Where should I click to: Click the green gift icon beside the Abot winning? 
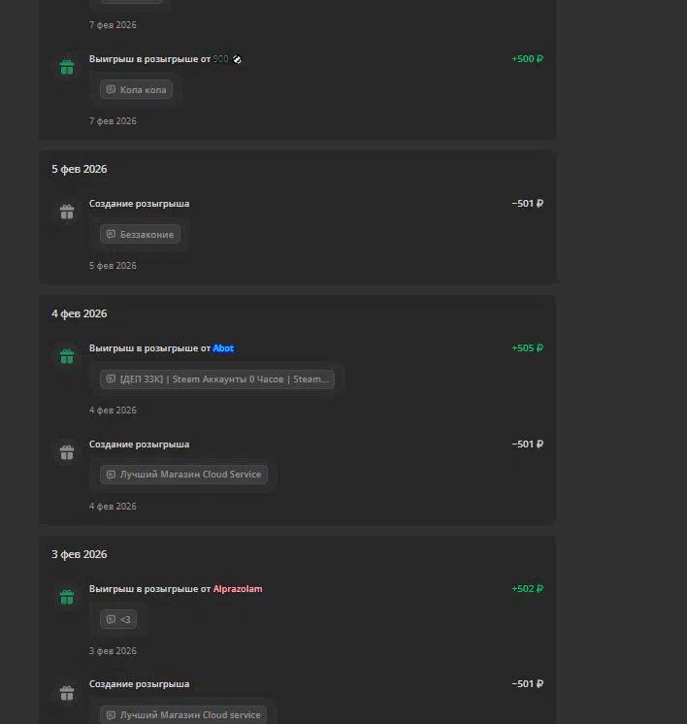coord(67,356)
